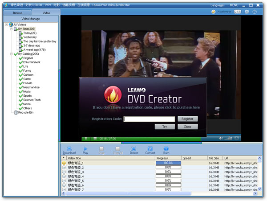Open the Recycle Bin item
The image size is (267, 201).
coord(24,112)
